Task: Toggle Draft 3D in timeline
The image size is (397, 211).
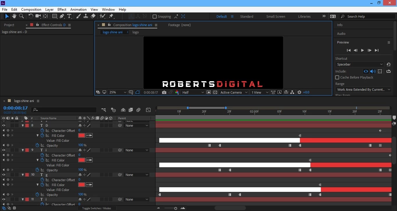Action: point(113,110)
